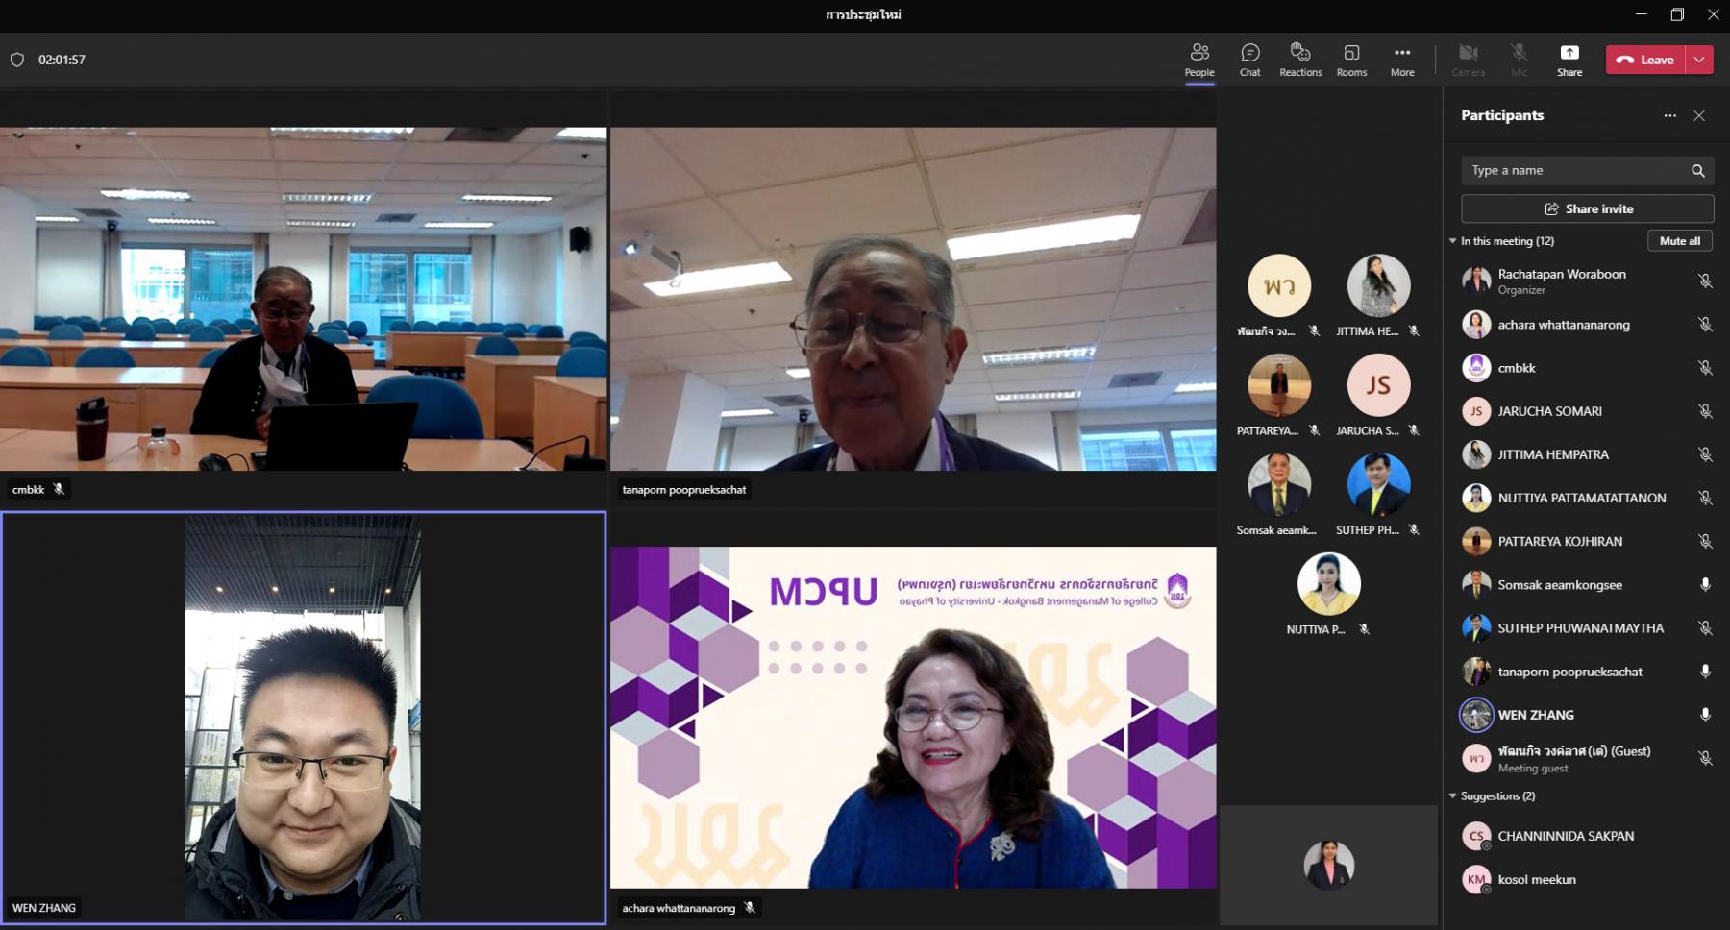Click the KM avatar for kosol meekun

(1476, 879)
